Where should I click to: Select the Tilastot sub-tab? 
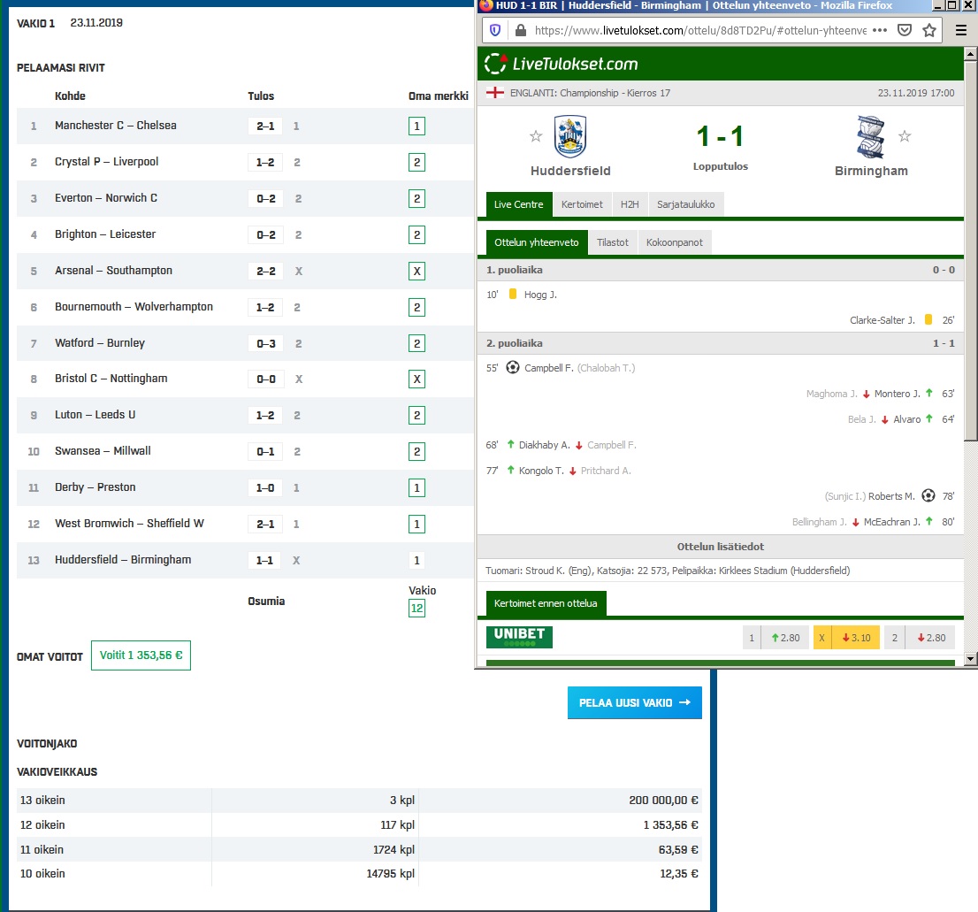coord(612,242)
